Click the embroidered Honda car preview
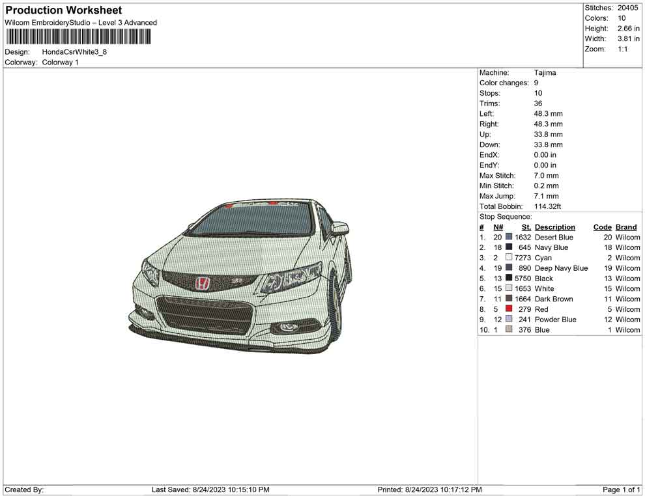The height and width of the screenshot is (496, 645). [240, 276]
